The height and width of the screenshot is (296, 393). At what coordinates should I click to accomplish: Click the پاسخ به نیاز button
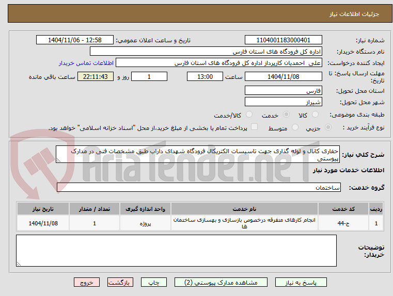click(x=301, y=282)
